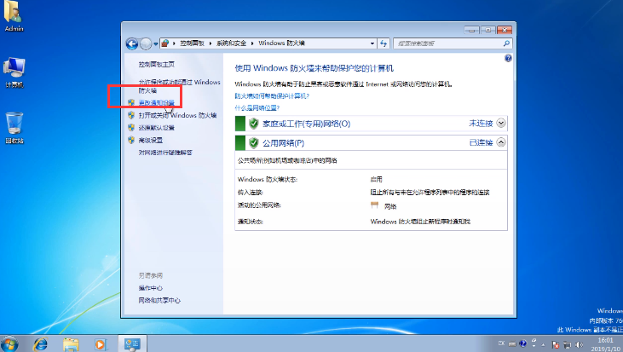Click 还原默认设置 link

coord(157,128)
